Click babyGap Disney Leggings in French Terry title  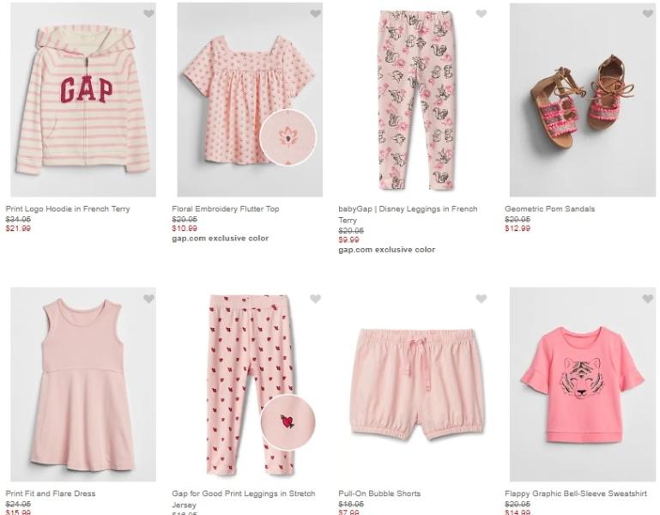[408, 209]
